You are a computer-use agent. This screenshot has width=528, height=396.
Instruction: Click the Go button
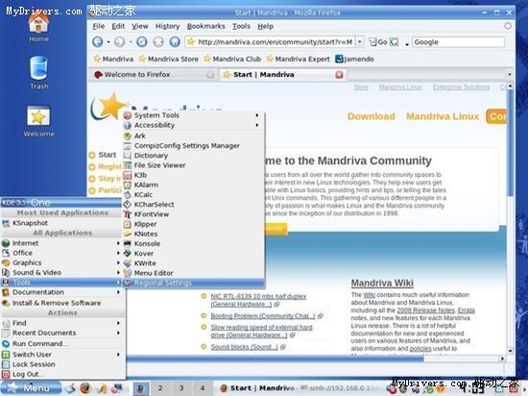tap(379, 42)
